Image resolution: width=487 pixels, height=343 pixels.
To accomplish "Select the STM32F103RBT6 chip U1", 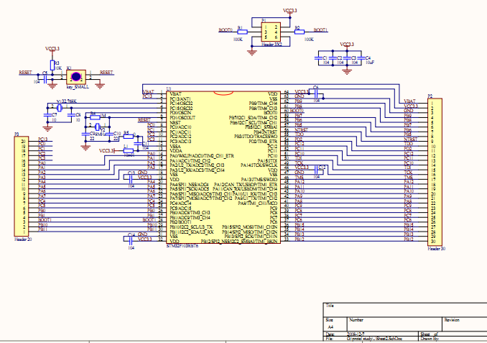I will (x=223, y=168).
